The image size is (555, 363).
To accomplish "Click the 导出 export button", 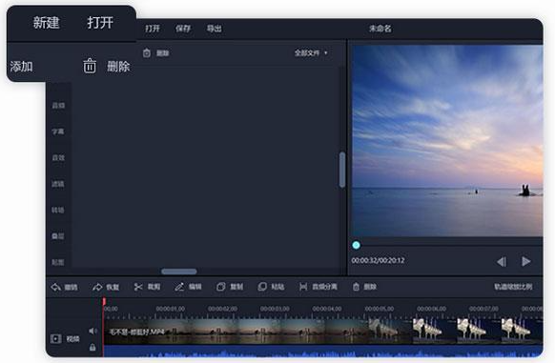I will click(x=215, y=29).
